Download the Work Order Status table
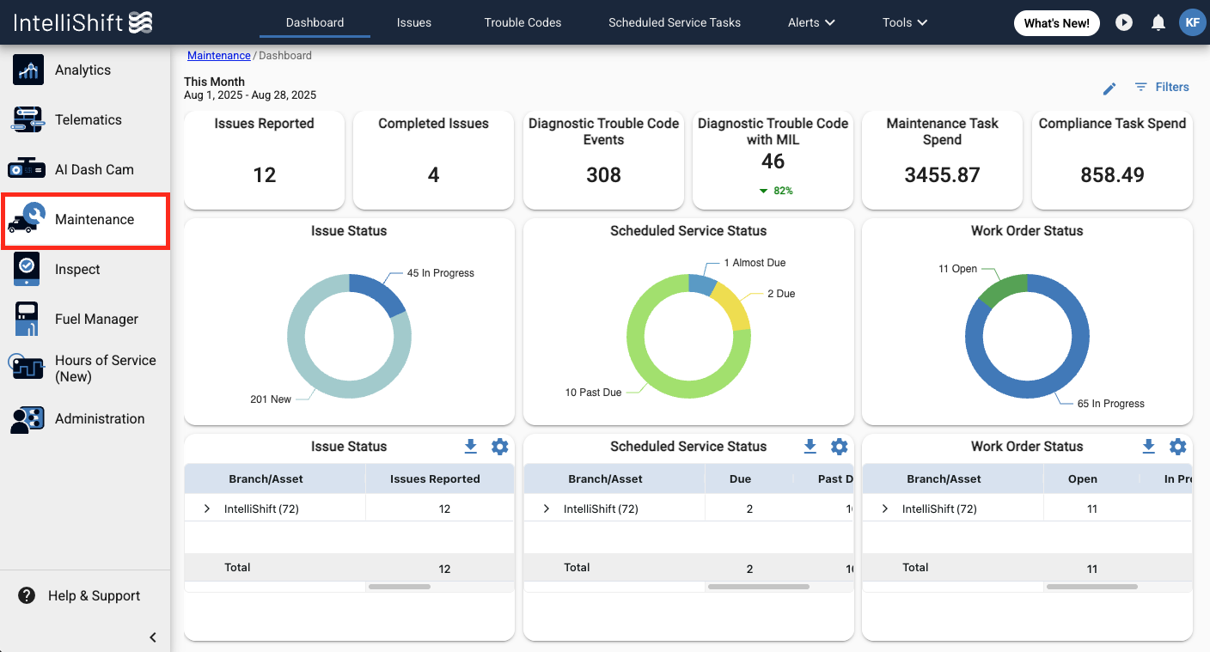Screen dimensions: 1210x652 pos(1148,446)
